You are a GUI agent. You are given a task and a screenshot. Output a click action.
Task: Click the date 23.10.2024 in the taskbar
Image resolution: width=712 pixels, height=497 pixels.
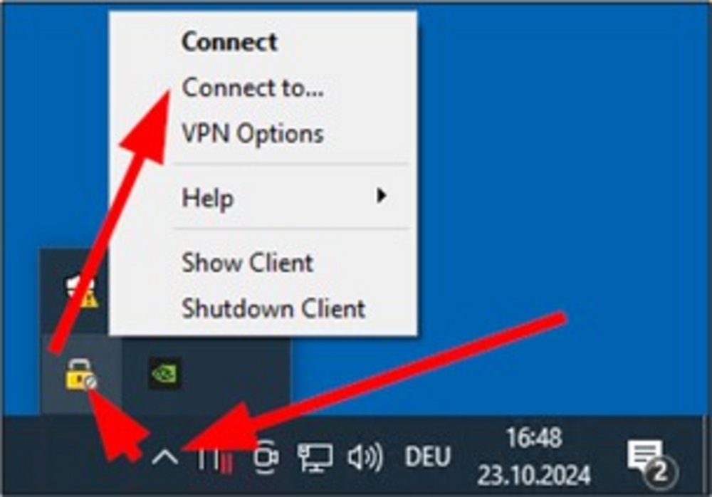pos(534,475)
